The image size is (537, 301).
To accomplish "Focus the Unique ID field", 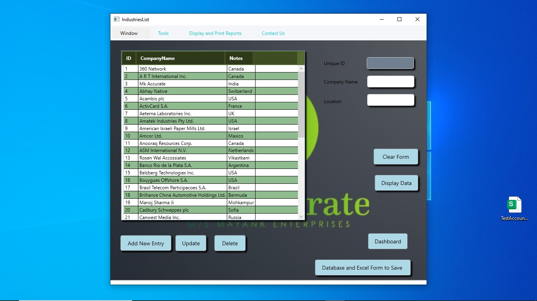I will point(390,63).
